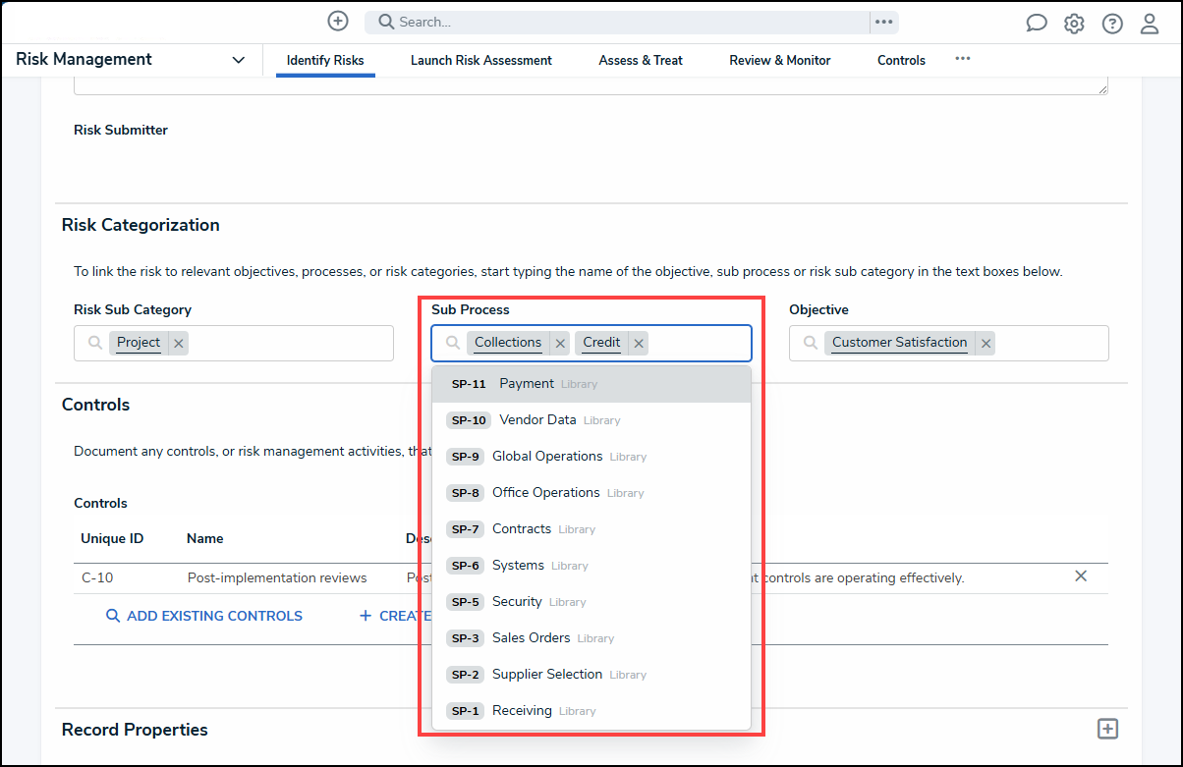Switch to the Identify Risks tab
The image size is (1183, 767).
[x=325, y=60]
